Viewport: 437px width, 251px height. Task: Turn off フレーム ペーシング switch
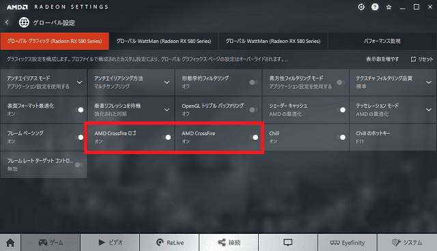tap(79, 137)
